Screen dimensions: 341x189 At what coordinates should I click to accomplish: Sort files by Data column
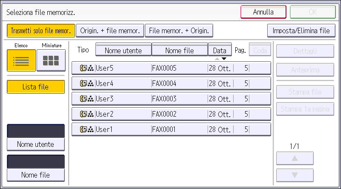220,50
